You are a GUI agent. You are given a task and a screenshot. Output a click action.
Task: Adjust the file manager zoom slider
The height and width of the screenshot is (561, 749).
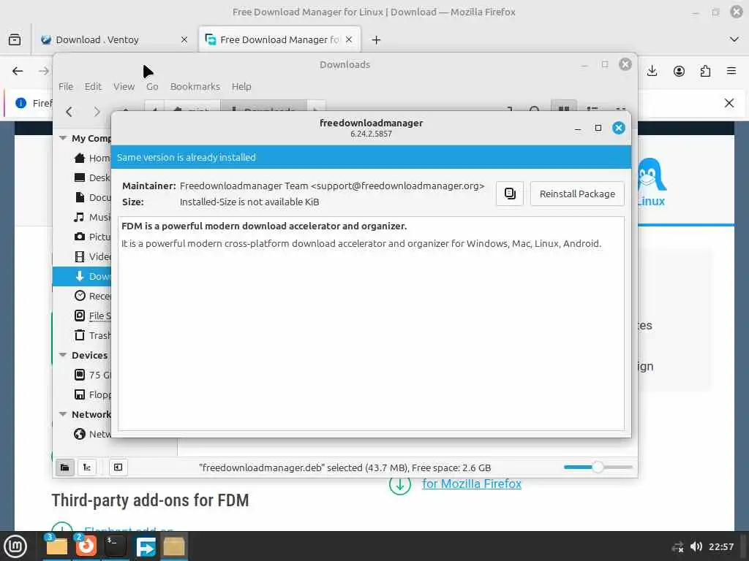[x=598, y=467]
